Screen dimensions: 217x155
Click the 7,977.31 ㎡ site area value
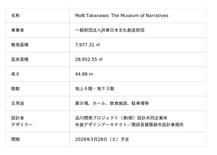[x=87, y=45]
